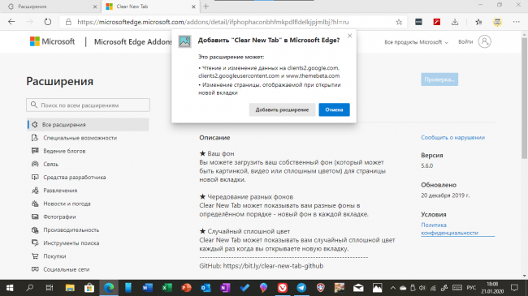528x296 pixels.
Task: Click taskbar search magnifier
Action: coord(29,288)
